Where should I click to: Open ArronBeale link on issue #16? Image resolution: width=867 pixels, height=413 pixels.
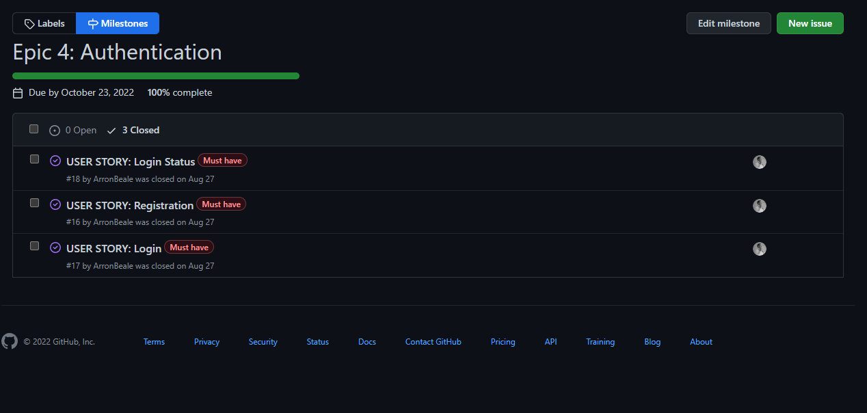pos(113,222)
